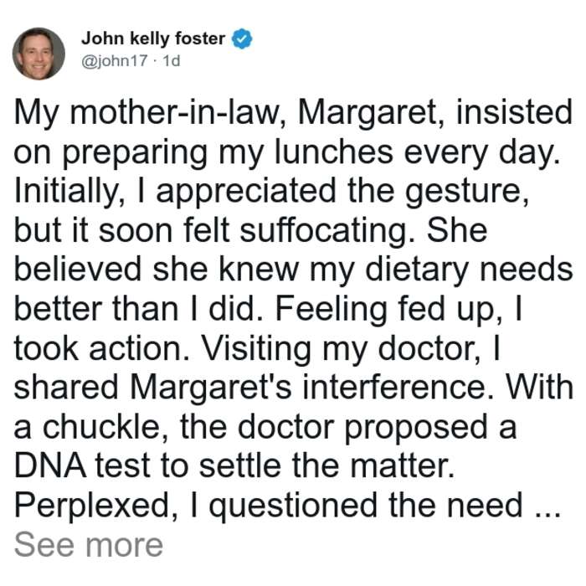Viewport: 586px width, 586px height.
Task: Open John kelly foster's profile photo
Action: click(x=39, y=54)
